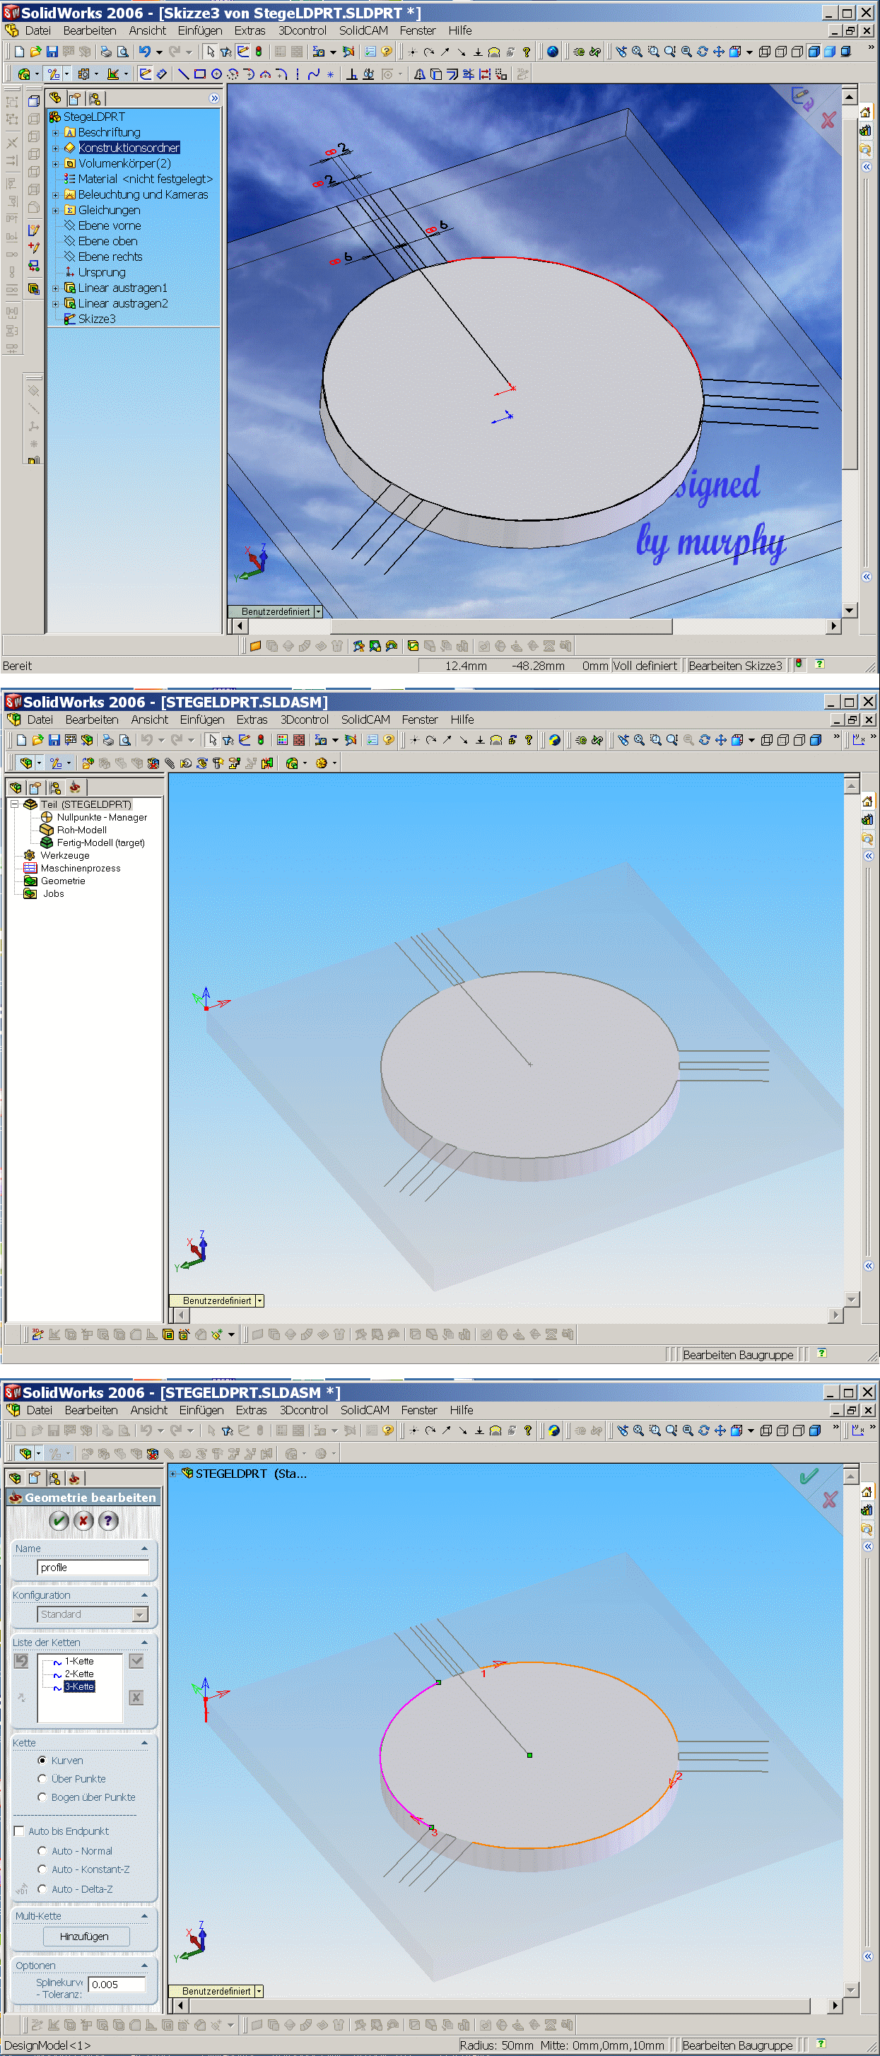Screen dimensions: 880x2056
Task: Click delete chain X beside Liste der Ketten
Action: click(136, 1698)
